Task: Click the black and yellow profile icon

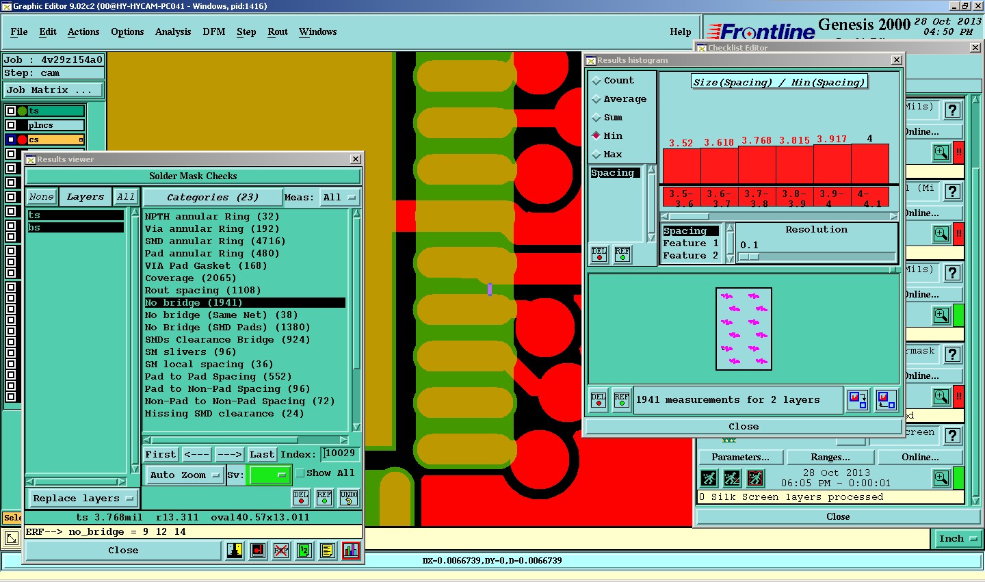Action: tap(235, 551)
